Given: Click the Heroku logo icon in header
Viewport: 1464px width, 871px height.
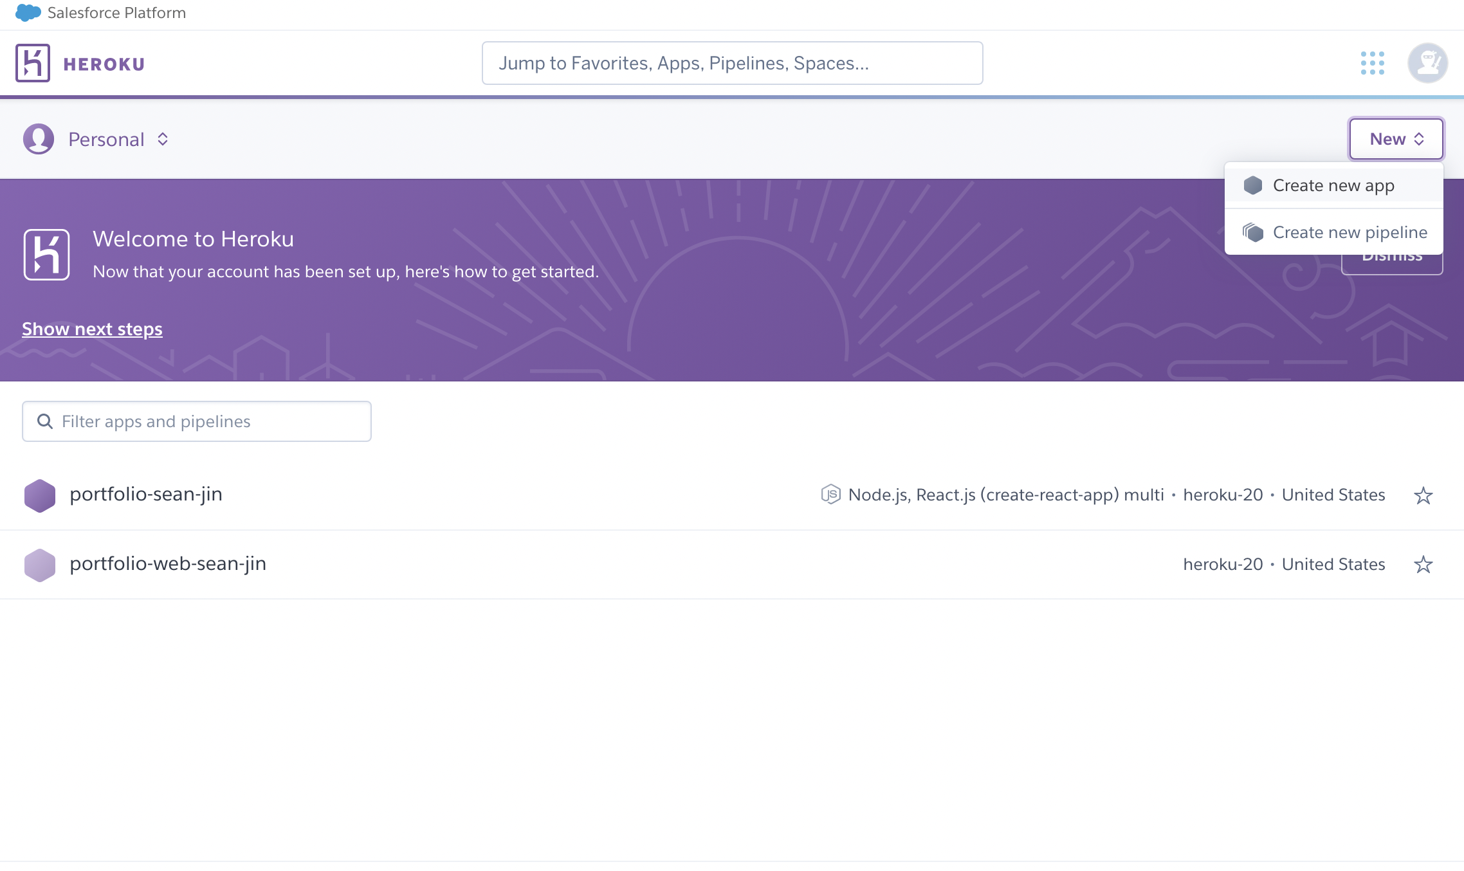Looking at the screenshot, I should click(x=33, y=63).
